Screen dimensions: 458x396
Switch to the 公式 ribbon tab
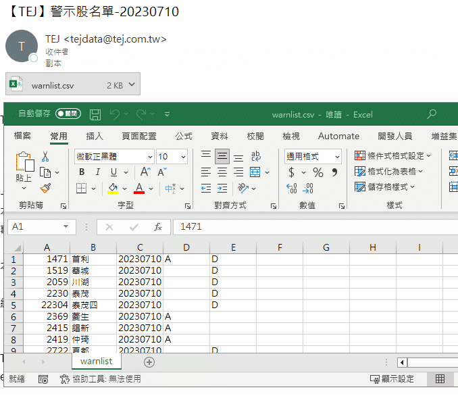(184, 136)
